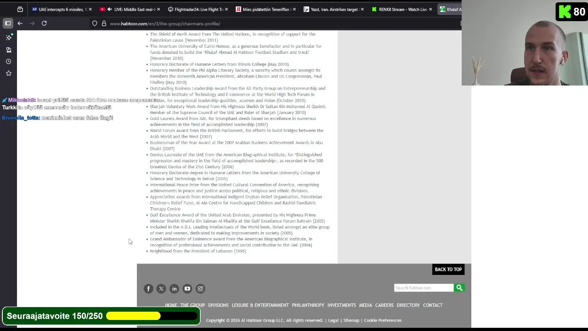588x331 pixels.
Task: Click the URL address bar
Action: [276, 23]
